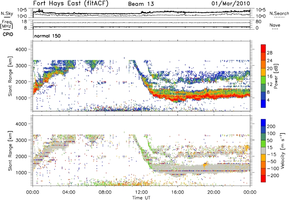Click the 'Nave' legend label
289x200 pixels.
tap(275, 25)
